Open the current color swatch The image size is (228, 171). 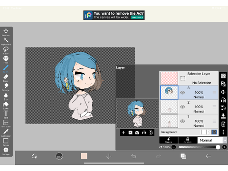point(84,156)
